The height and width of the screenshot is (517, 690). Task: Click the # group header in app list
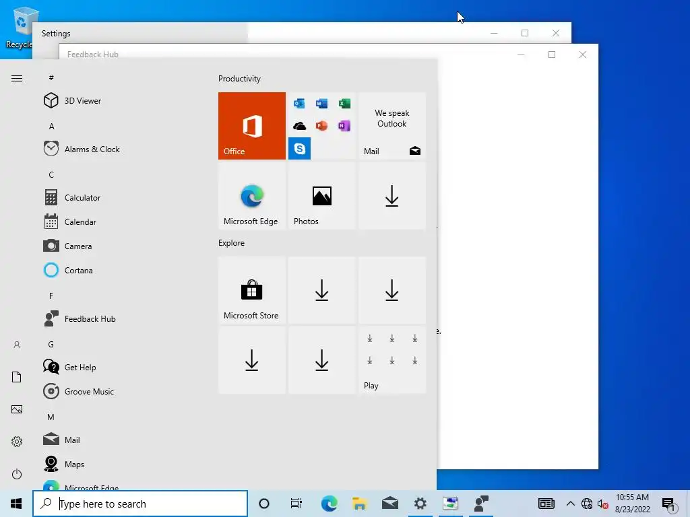pos(51,77)
